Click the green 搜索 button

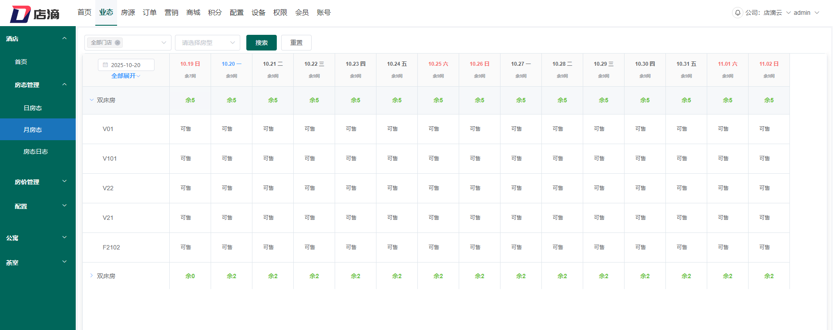coord(261,43)
